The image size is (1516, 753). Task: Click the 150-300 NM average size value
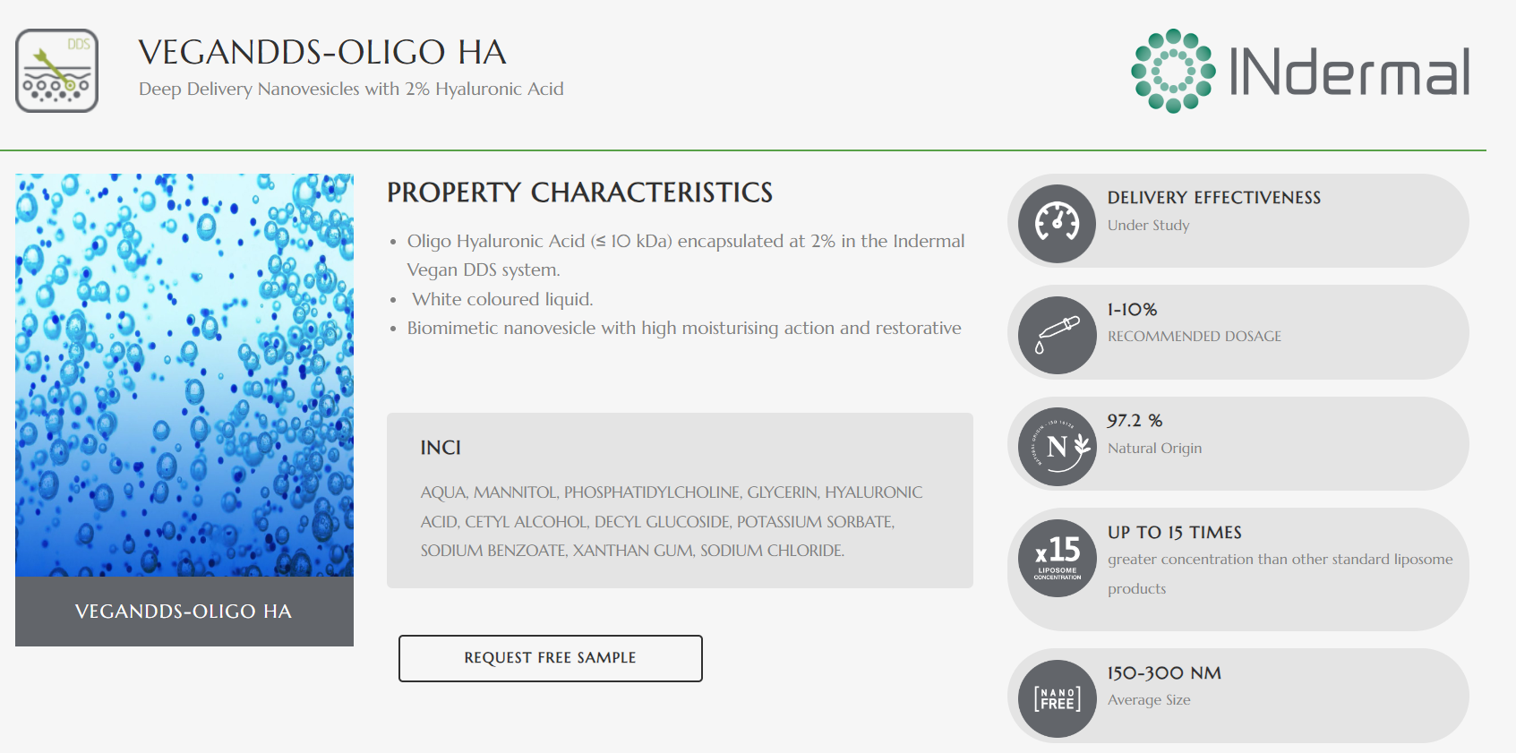(x=1163, y=673)
